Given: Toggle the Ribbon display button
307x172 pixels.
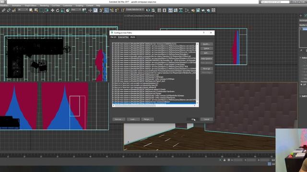Looking at the screenshot, I should pos(171,11).
